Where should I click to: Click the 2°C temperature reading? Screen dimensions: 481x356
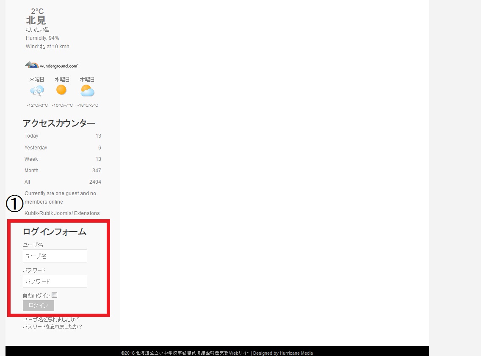point(37,11)
